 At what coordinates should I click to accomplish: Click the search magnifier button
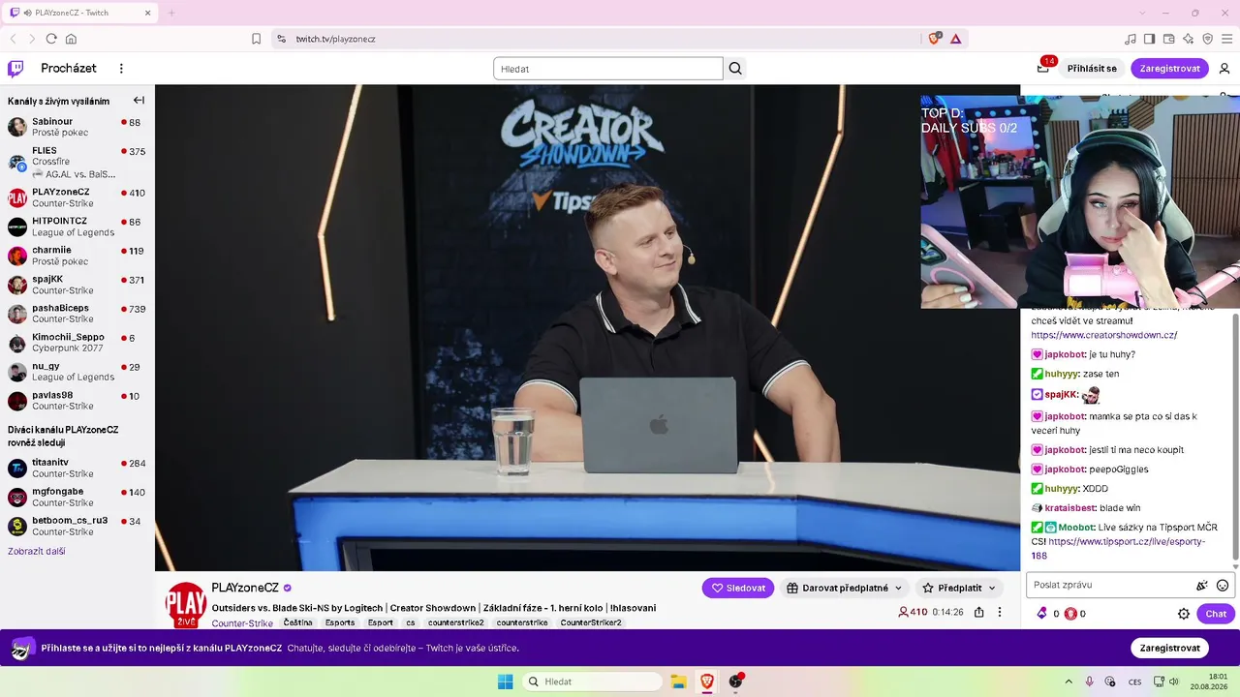[735, 69]
